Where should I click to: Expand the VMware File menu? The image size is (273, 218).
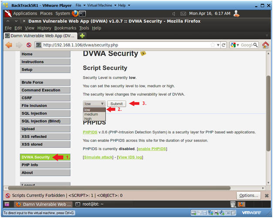pos(80,5)
